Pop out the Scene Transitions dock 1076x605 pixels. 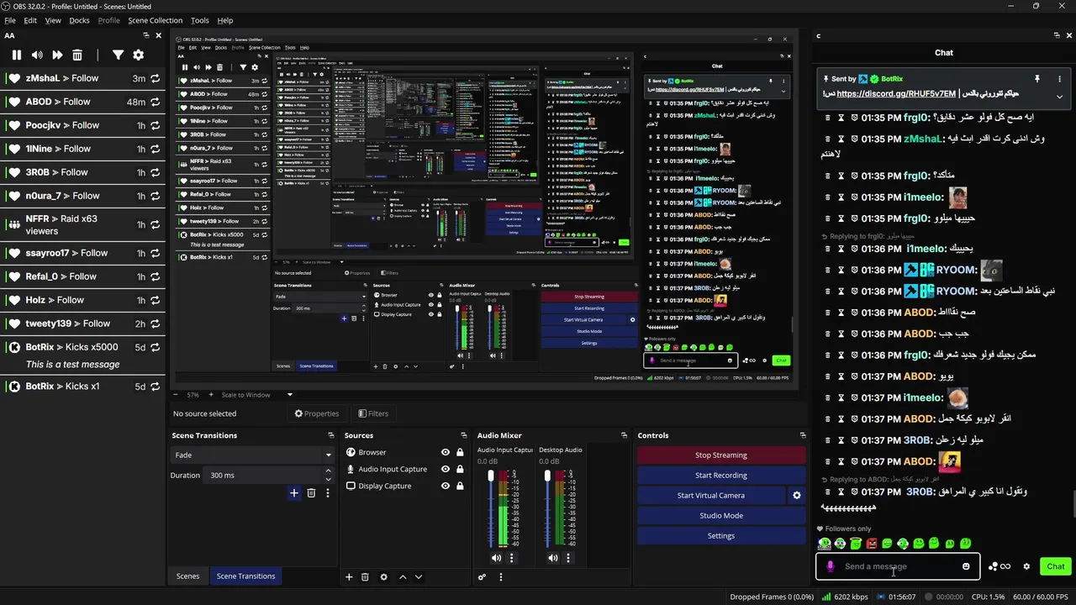(331, 435)
